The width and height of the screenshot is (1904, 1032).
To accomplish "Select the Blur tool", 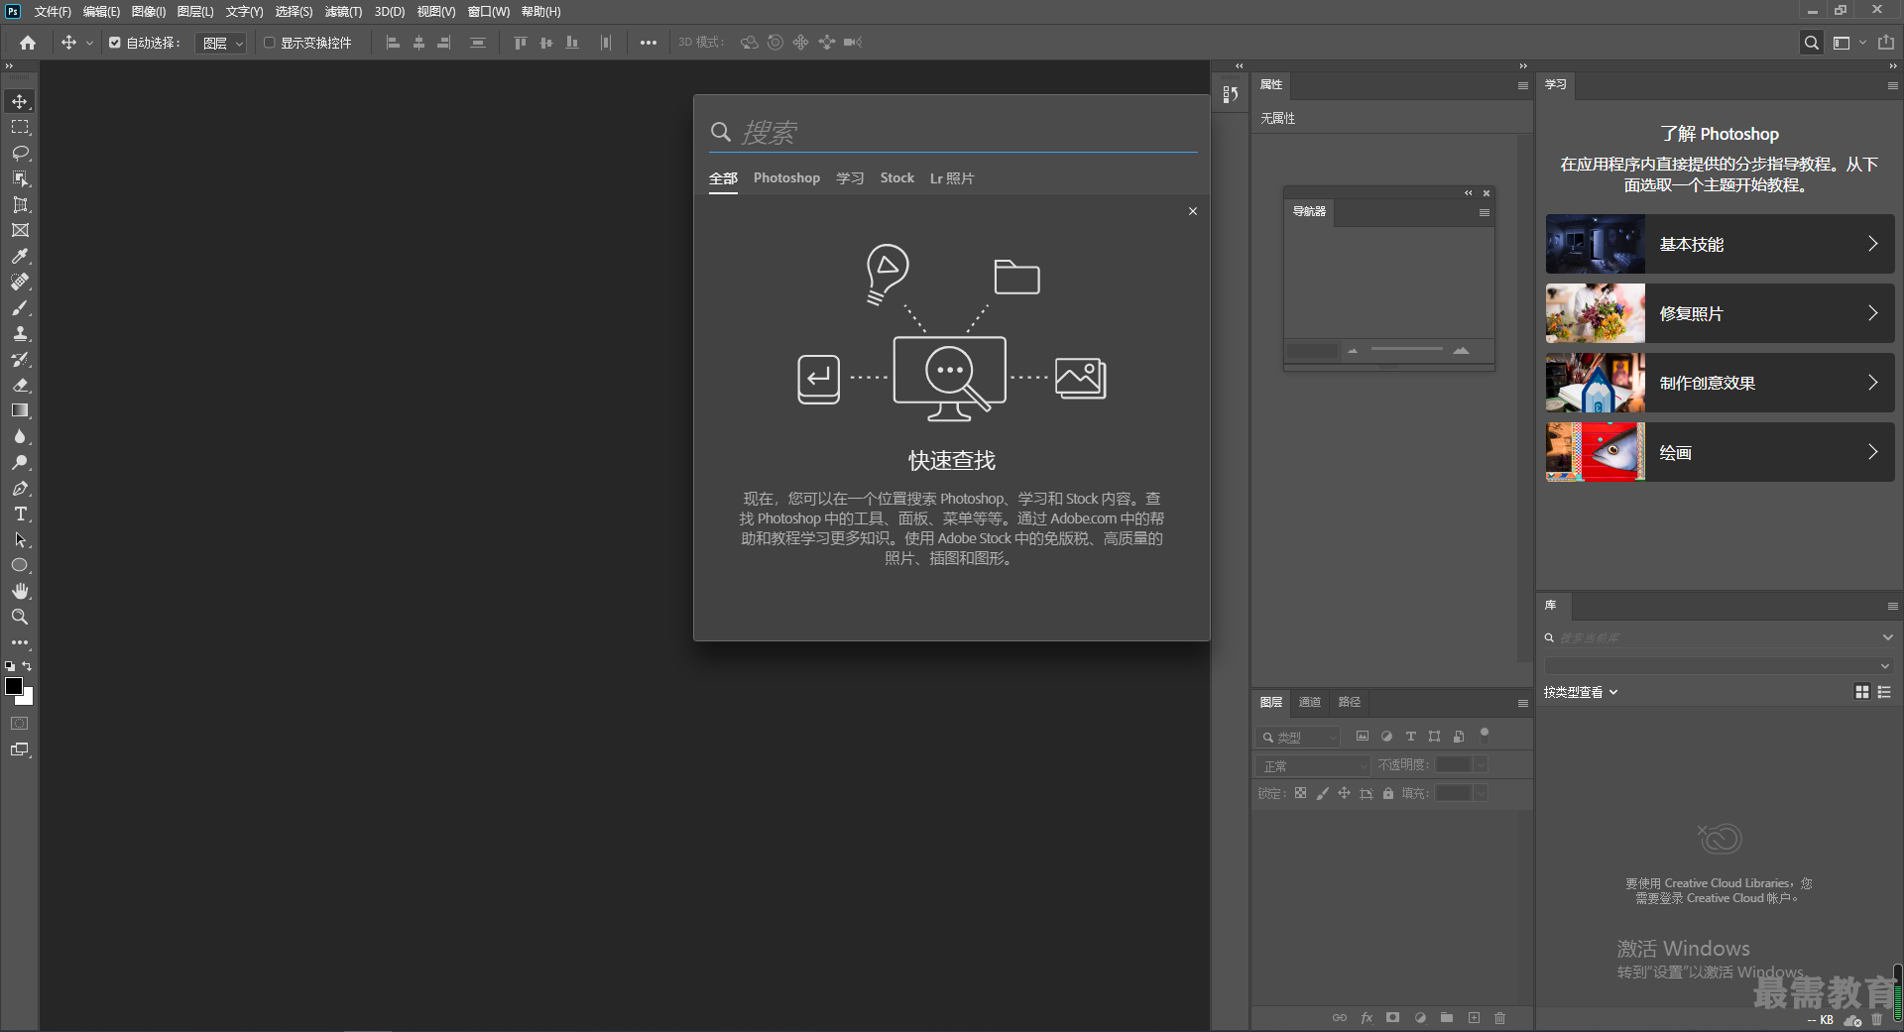I will pos(20,436).
